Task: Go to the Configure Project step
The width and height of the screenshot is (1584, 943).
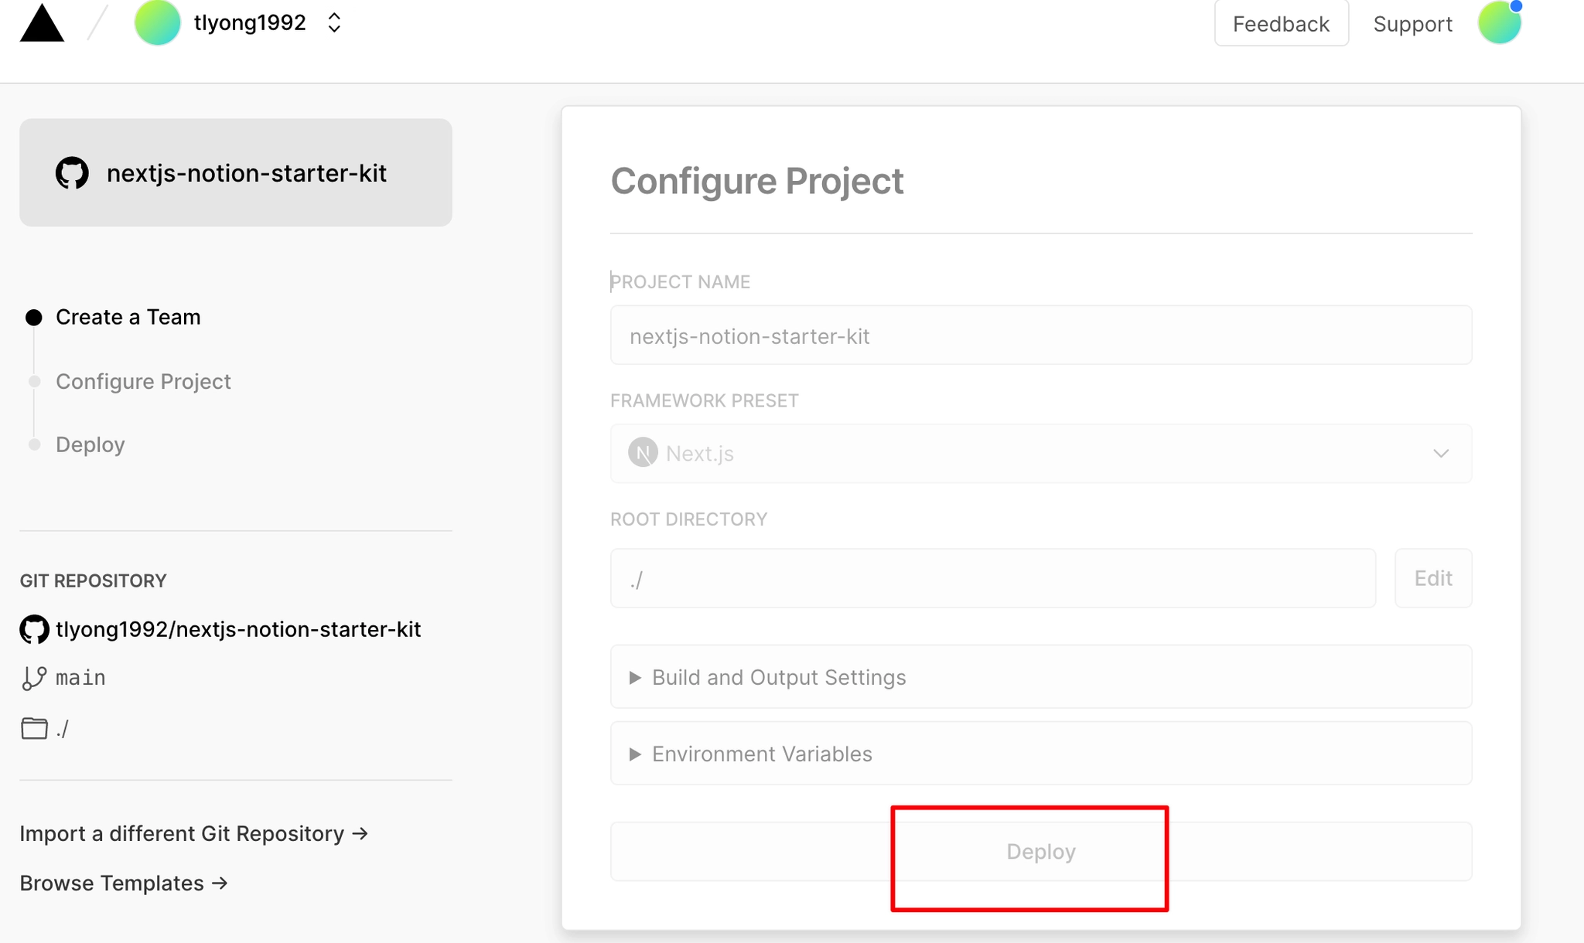Action: (143, 381)
